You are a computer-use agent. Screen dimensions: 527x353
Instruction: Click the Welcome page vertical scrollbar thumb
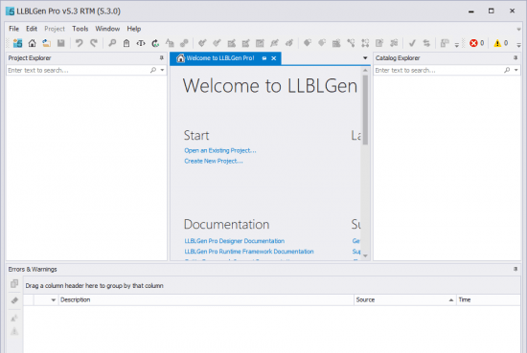(365, 110)
